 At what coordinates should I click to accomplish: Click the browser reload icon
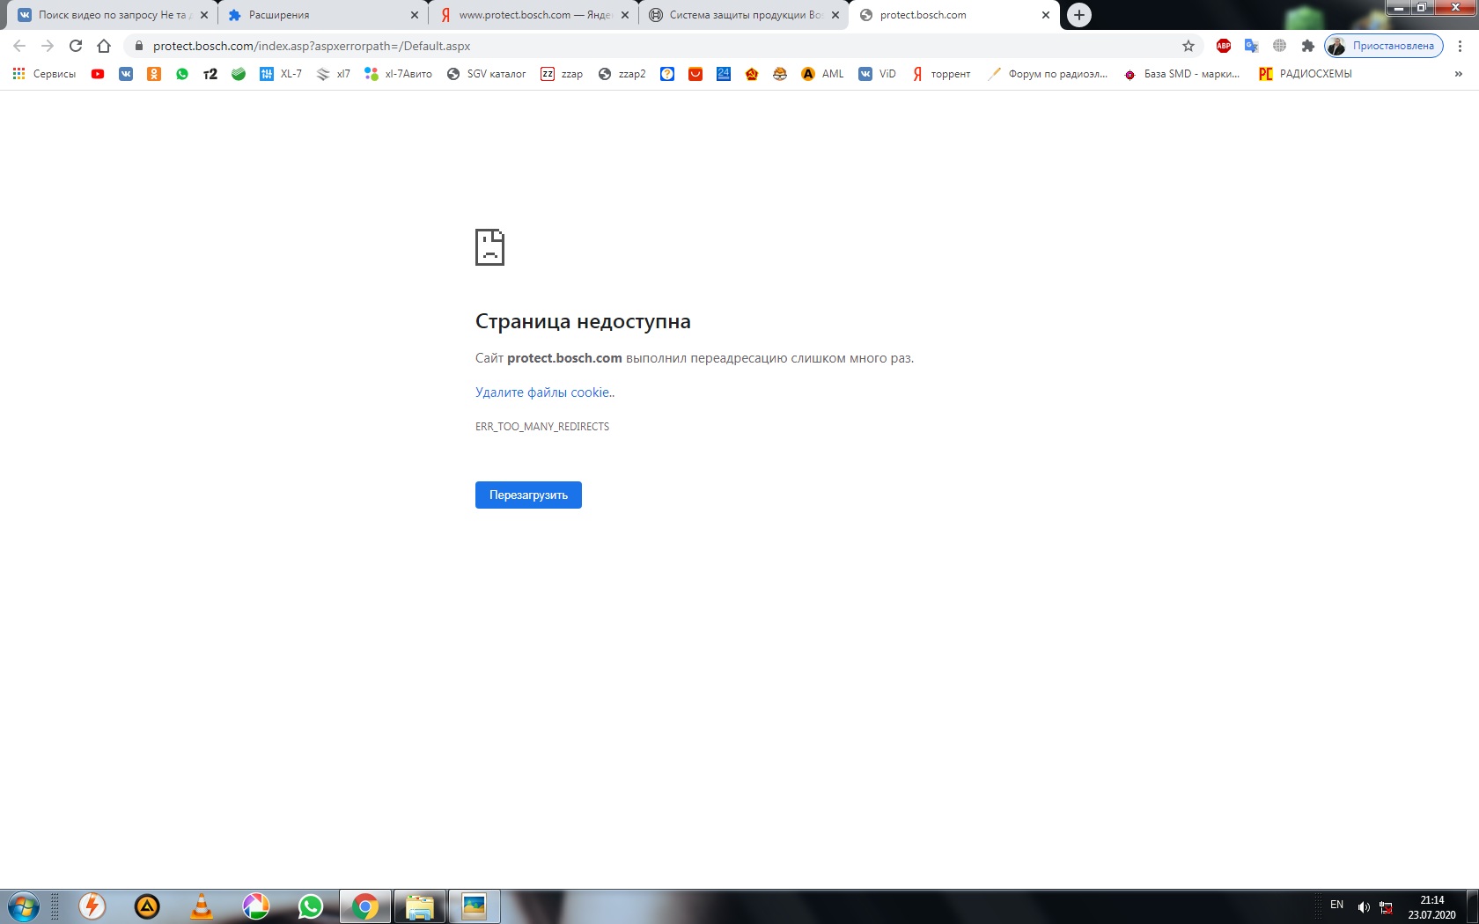tap(76, 46)
